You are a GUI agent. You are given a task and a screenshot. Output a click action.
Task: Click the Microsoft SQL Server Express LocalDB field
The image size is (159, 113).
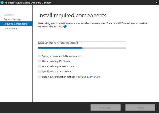pos(82,43)
